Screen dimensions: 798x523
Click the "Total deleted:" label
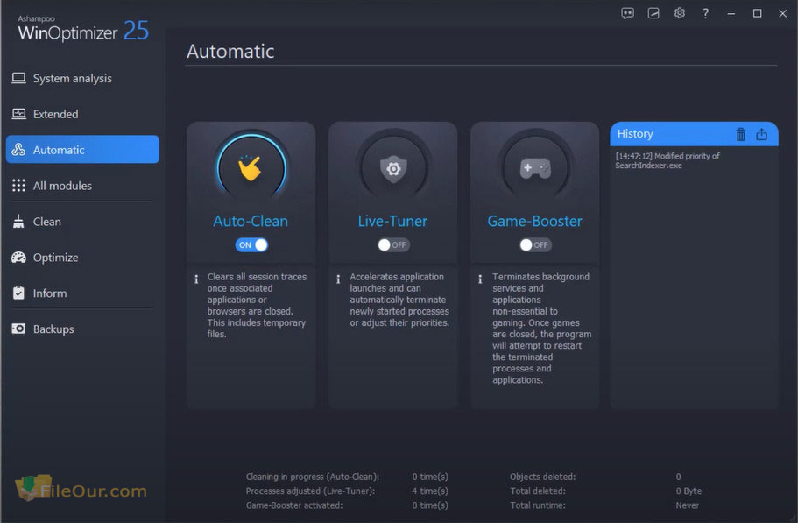click(538, 491)
